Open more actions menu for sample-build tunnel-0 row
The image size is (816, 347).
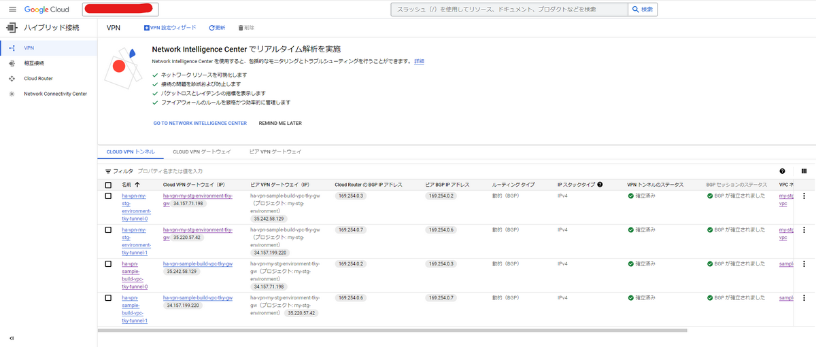click(804, 263)
